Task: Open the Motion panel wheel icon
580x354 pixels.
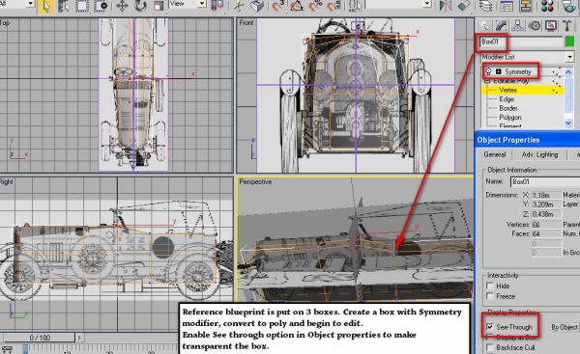Action: coord(535,26)
